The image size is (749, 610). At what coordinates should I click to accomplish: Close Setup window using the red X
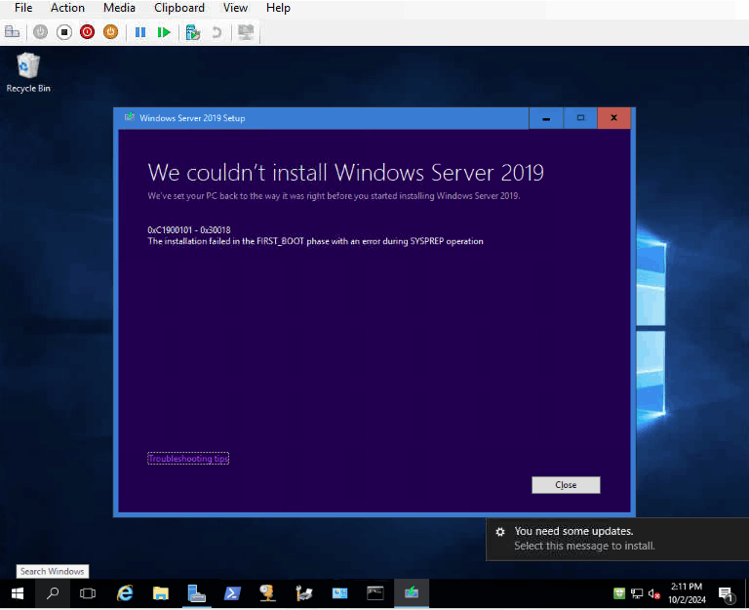[x=613, y=118]
